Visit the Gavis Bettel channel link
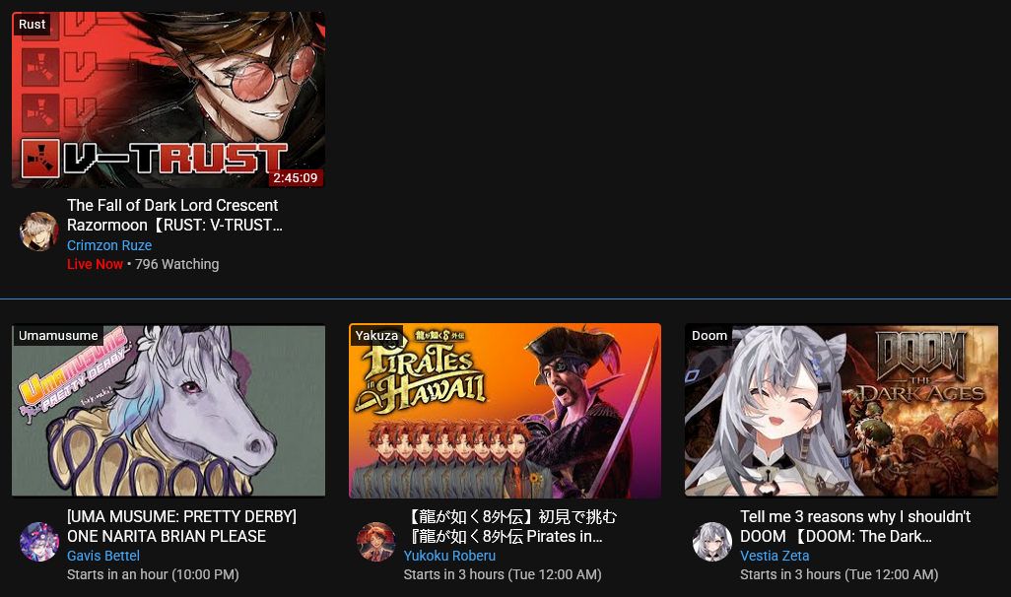This screenshot has height=597, width=1011. [x=103, y=556]
